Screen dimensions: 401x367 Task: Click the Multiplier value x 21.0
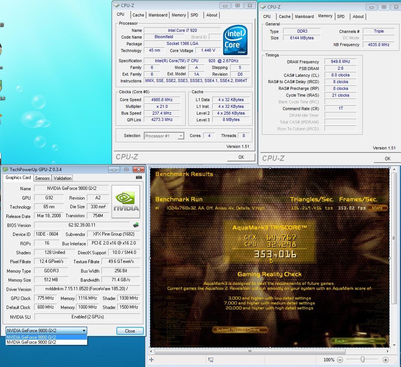(x=162, y=106)
